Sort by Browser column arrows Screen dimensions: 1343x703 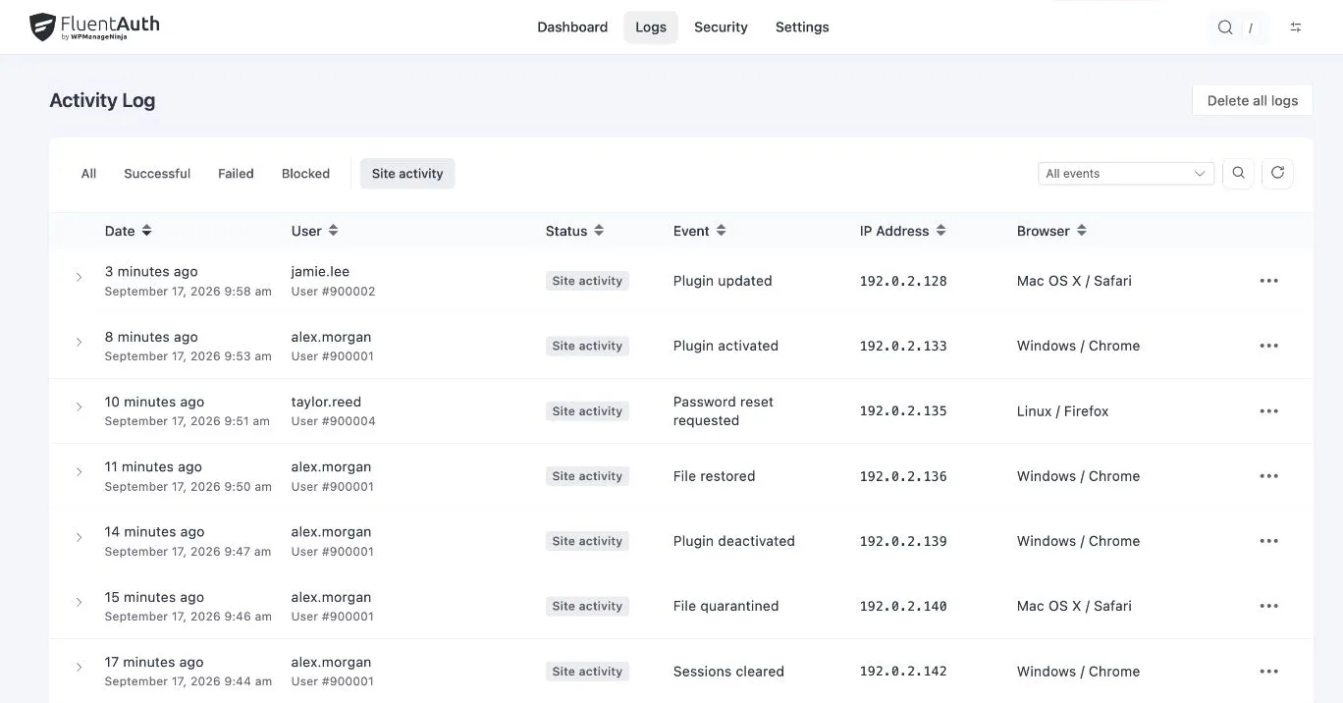tap(1081, 231)
